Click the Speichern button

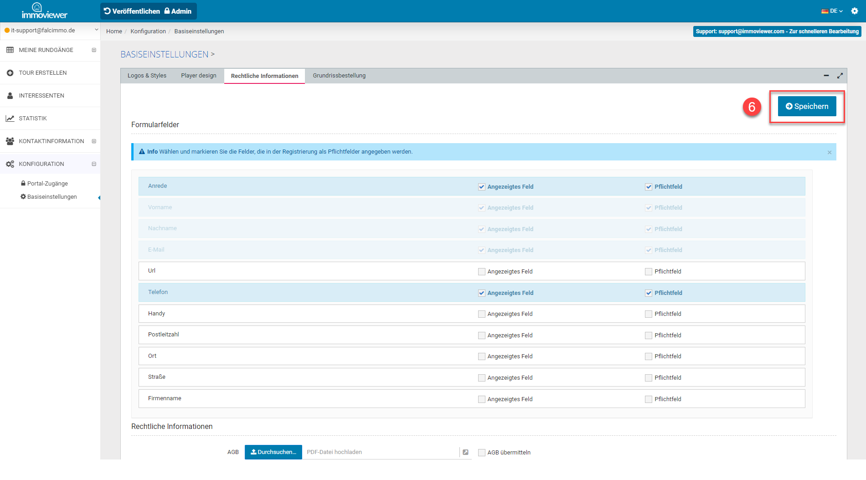coord(807,106)
